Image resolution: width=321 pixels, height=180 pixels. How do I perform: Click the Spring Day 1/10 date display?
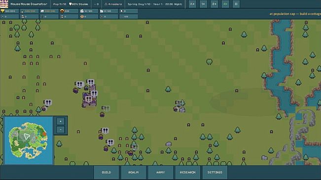coord(155,4)
